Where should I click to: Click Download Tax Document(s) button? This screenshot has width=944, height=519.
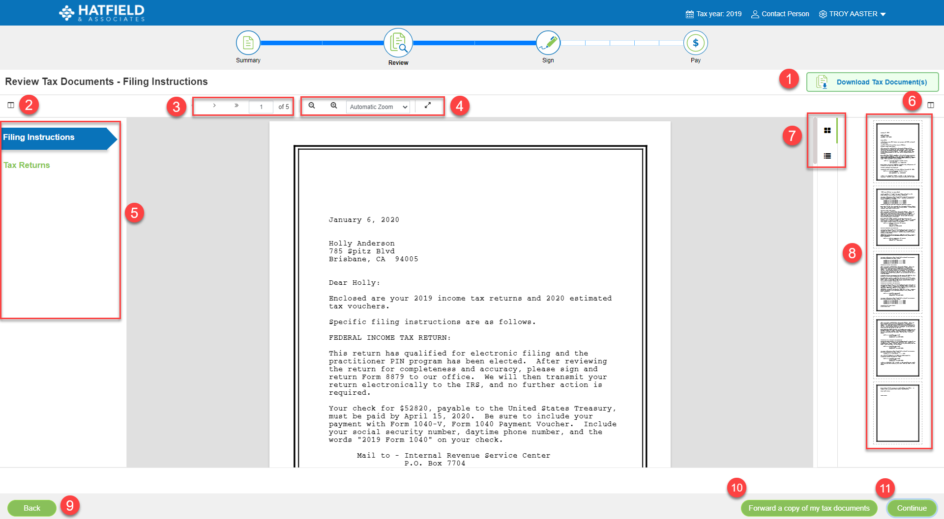[x=872, y=82]
